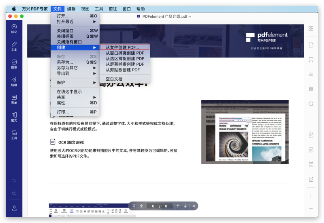Image resolution: width=324 pixels, height=223 pixels.
Task: Select 从文件创建 PDF... in submenu
Action: pyautogui.click(x=125, y=47)
